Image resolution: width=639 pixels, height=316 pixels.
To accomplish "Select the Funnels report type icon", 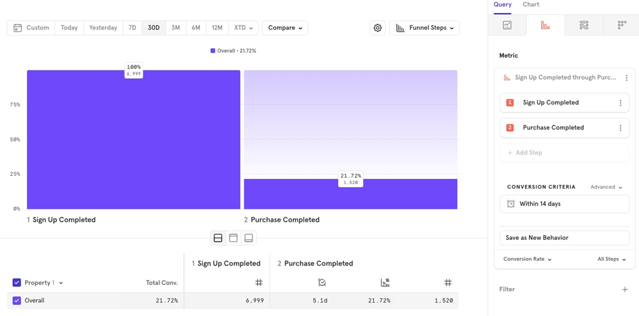I will [545, 25].
